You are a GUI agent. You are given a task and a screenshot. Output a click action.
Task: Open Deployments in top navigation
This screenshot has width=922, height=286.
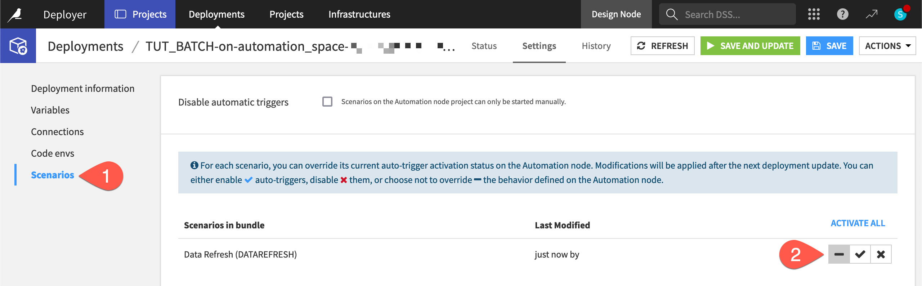click(x=216, y=14)
